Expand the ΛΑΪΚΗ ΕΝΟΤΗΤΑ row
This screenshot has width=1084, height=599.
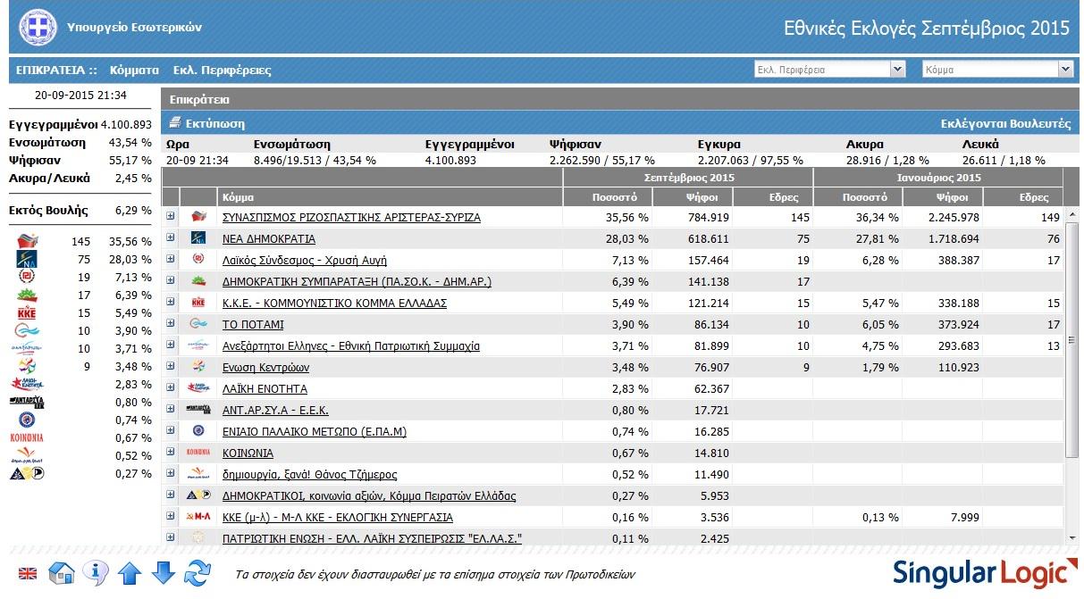coord(170,387)
